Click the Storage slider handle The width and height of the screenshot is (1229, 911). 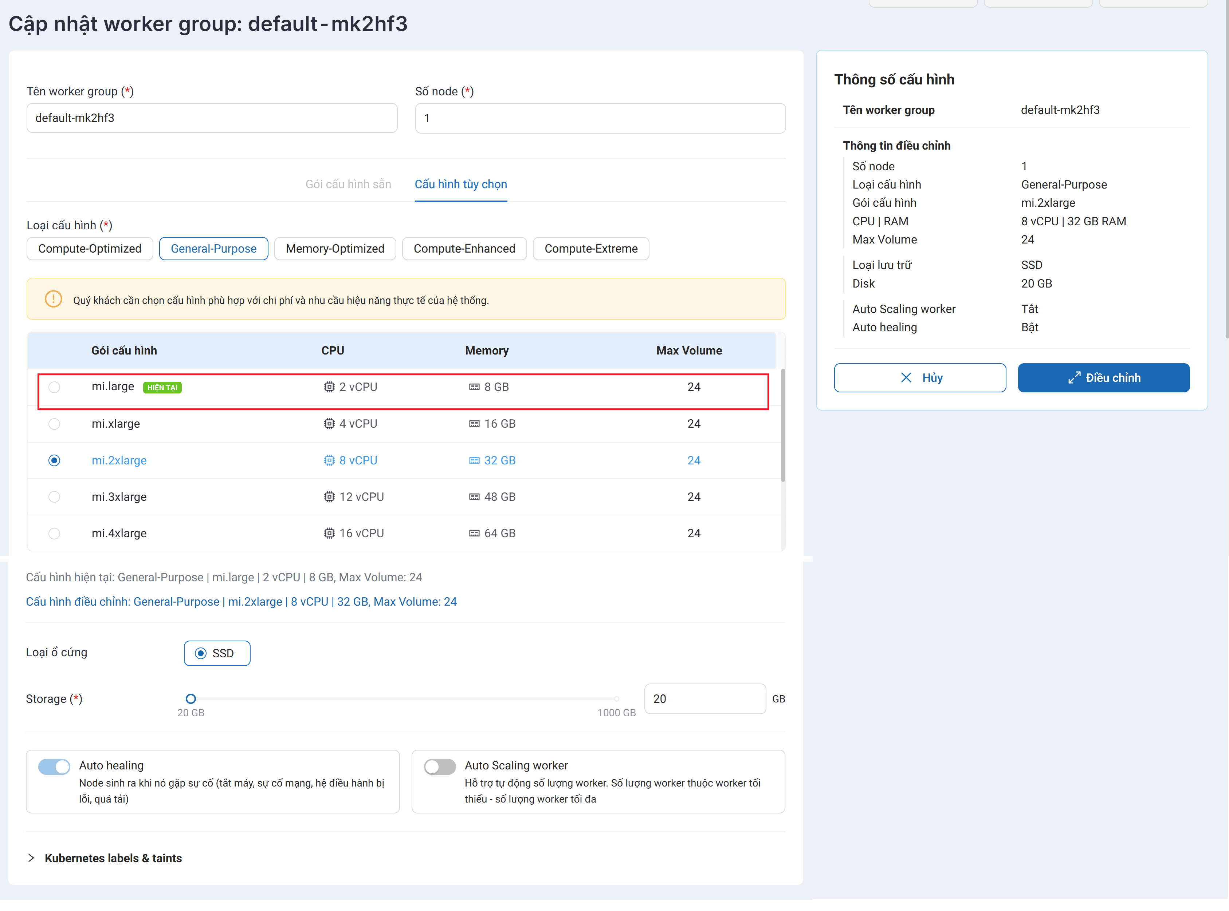[191, 699]
